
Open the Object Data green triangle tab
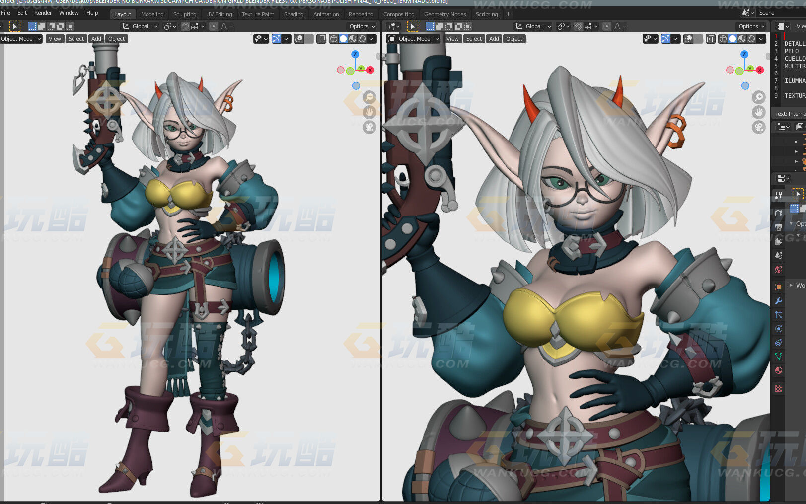[x=778, y=357]
